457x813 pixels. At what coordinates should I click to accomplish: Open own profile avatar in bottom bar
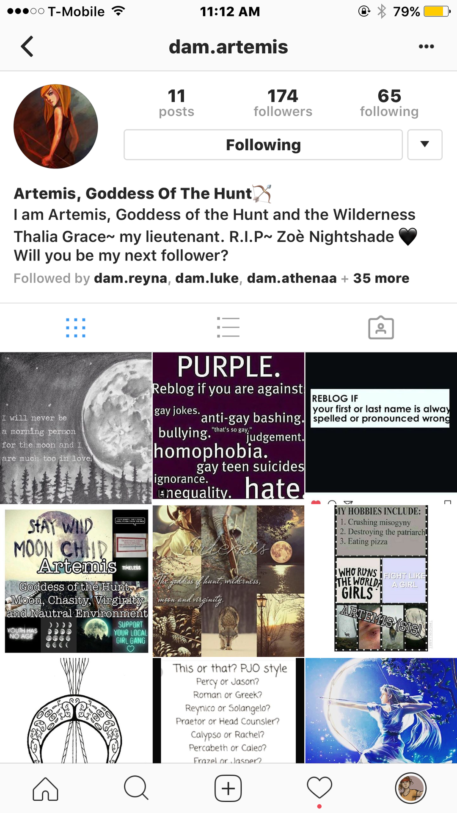coord(410,788)
